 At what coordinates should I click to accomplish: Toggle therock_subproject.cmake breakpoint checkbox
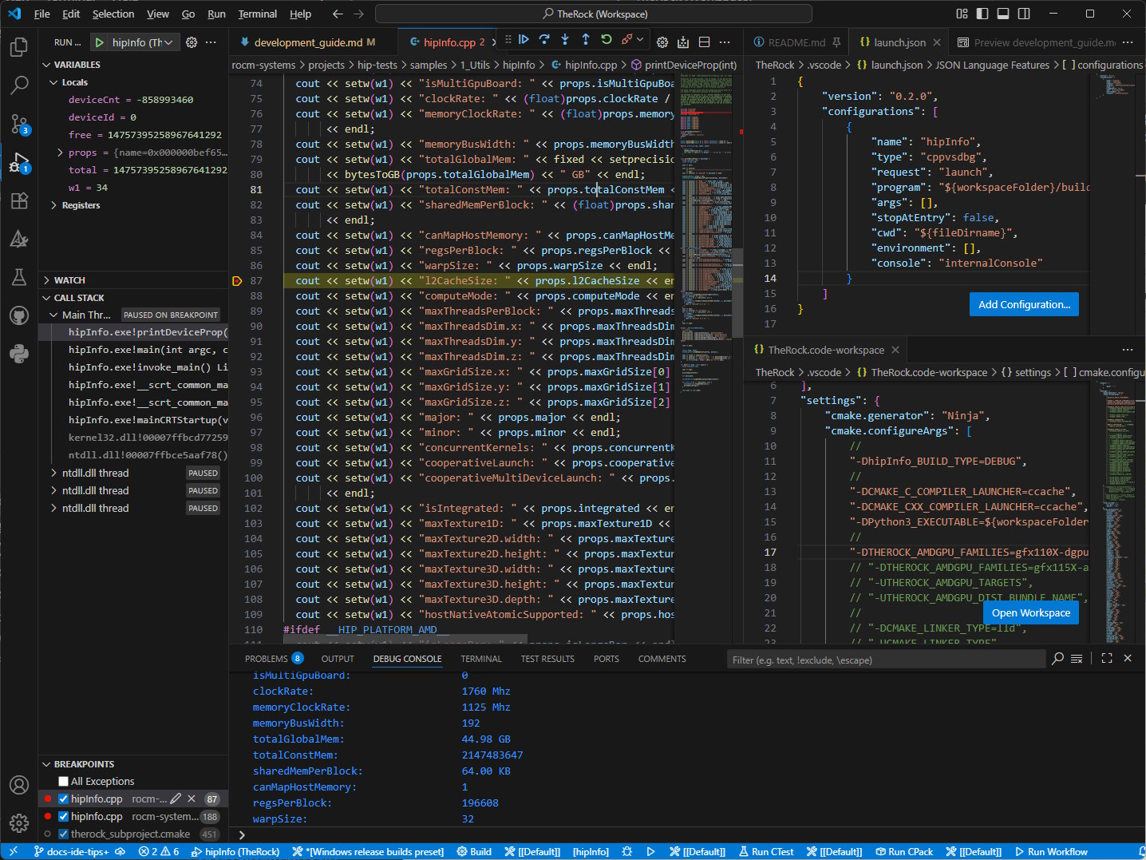[x=64, y=834]
